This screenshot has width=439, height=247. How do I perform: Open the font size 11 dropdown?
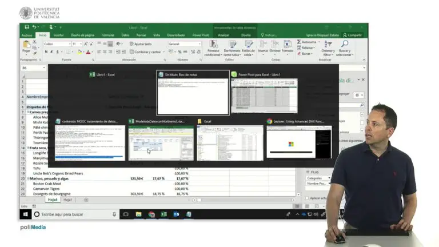tap(81, 44)
